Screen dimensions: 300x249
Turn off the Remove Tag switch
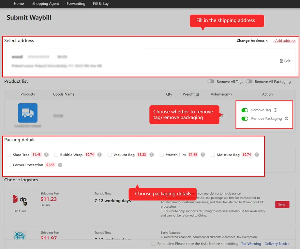[x=245, y=110]
